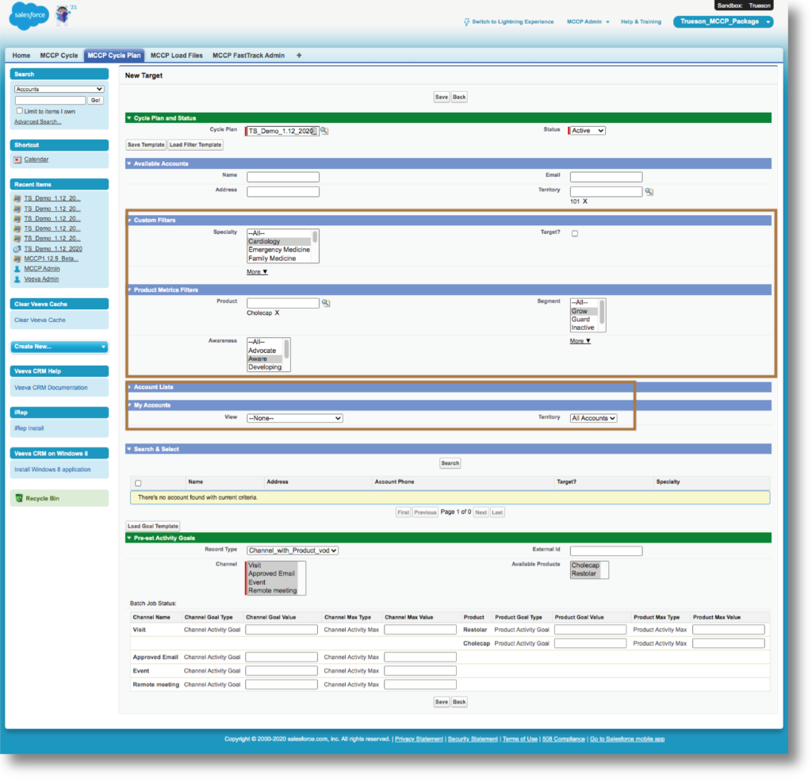Open the Trueson_MCCP_Package app menu

tap(723, 21)
